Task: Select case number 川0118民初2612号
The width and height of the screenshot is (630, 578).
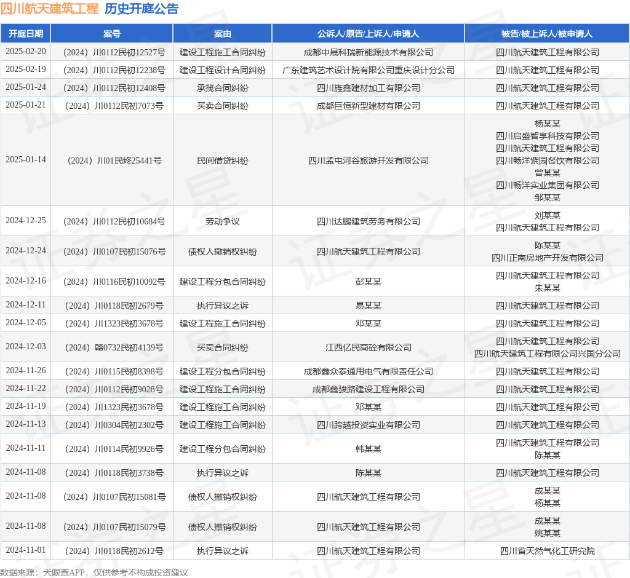Action: 114,551
